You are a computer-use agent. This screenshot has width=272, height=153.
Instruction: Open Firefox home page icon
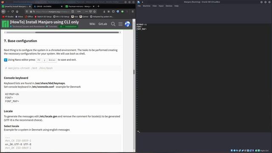coord(17,11)
